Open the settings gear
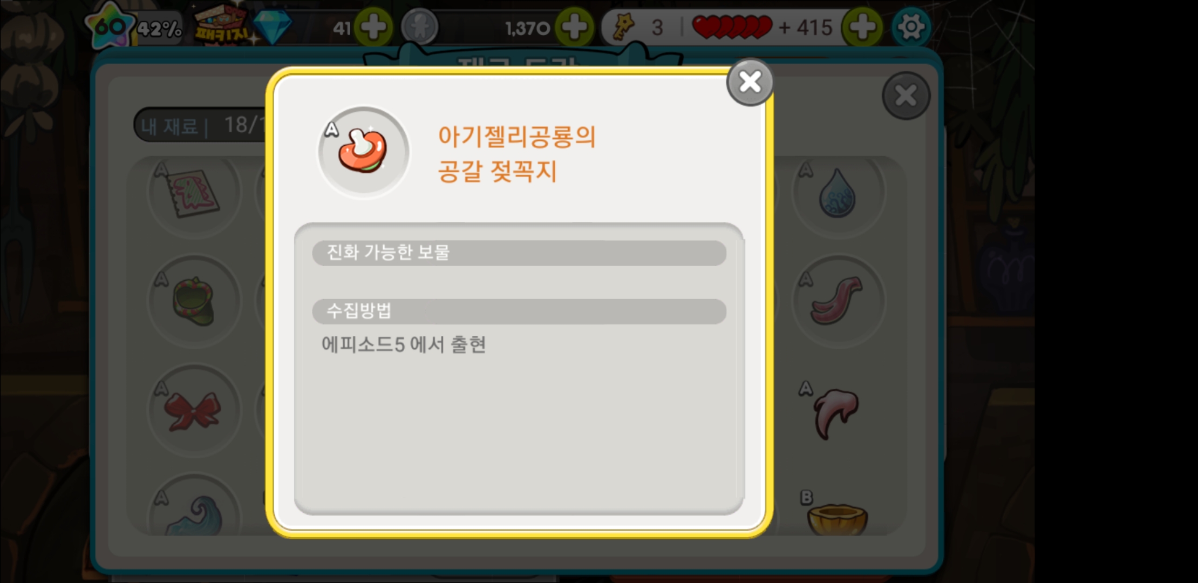The height and width of the screenshot is (583, 1198). [x=911, y=27]
